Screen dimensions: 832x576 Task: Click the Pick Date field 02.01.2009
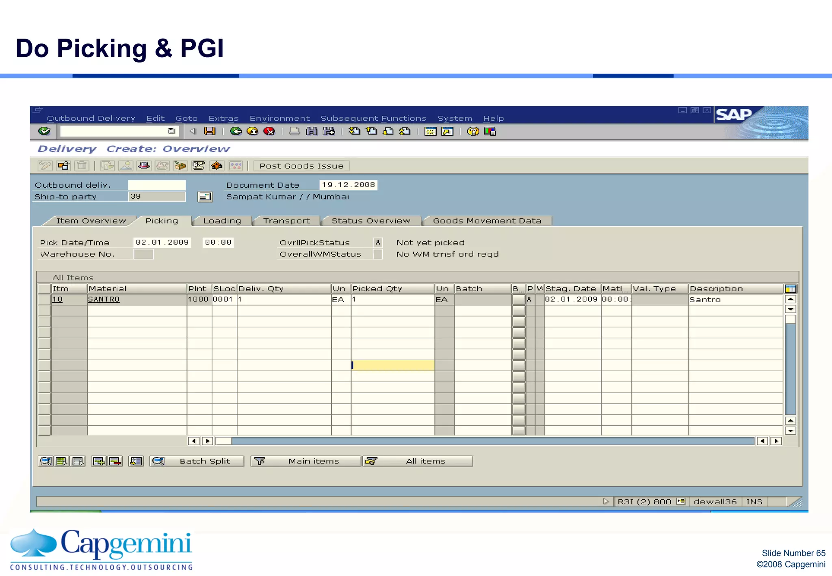coord(162,243)
